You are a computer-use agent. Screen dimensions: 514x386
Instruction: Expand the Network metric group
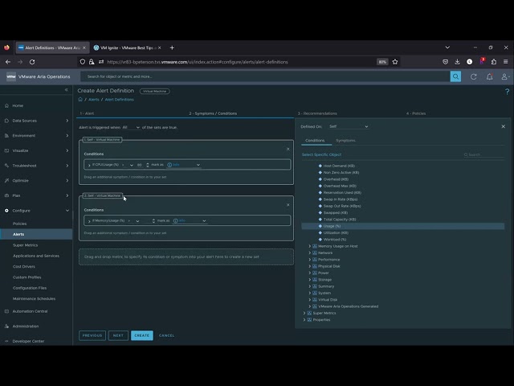coord(310,253)
